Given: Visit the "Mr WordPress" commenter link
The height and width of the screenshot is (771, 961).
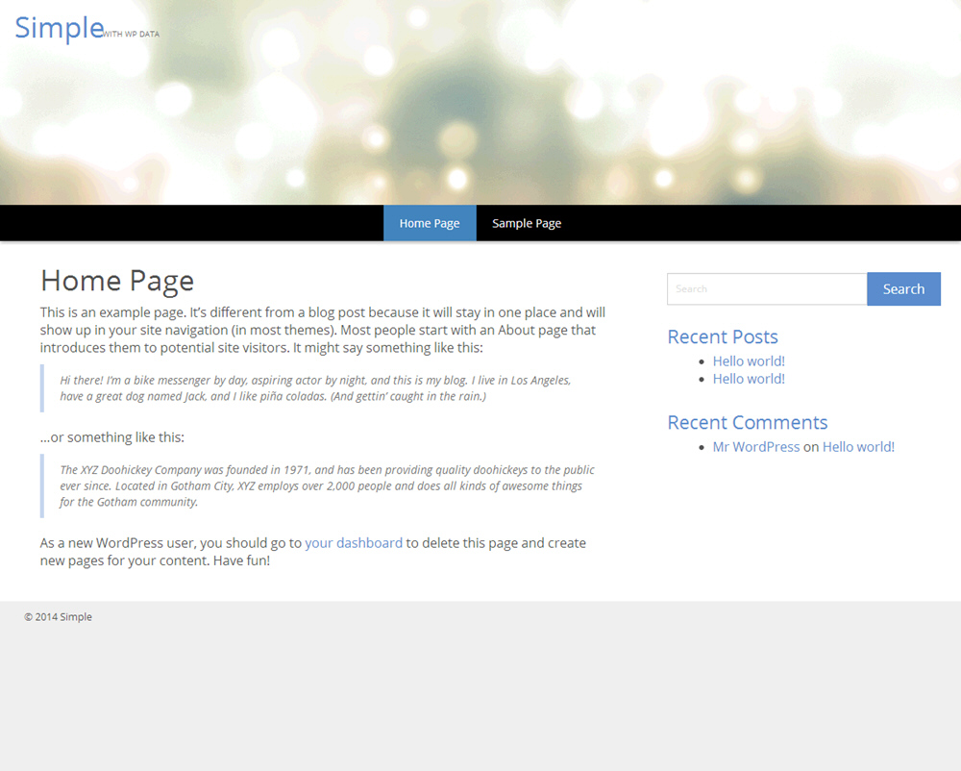Looking at the screenshot, I should click(755, 447).
